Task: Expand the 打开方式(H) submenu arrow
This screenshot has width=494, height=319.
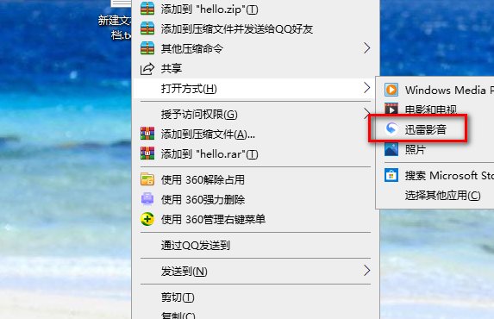Action: [x=366, y=88]
